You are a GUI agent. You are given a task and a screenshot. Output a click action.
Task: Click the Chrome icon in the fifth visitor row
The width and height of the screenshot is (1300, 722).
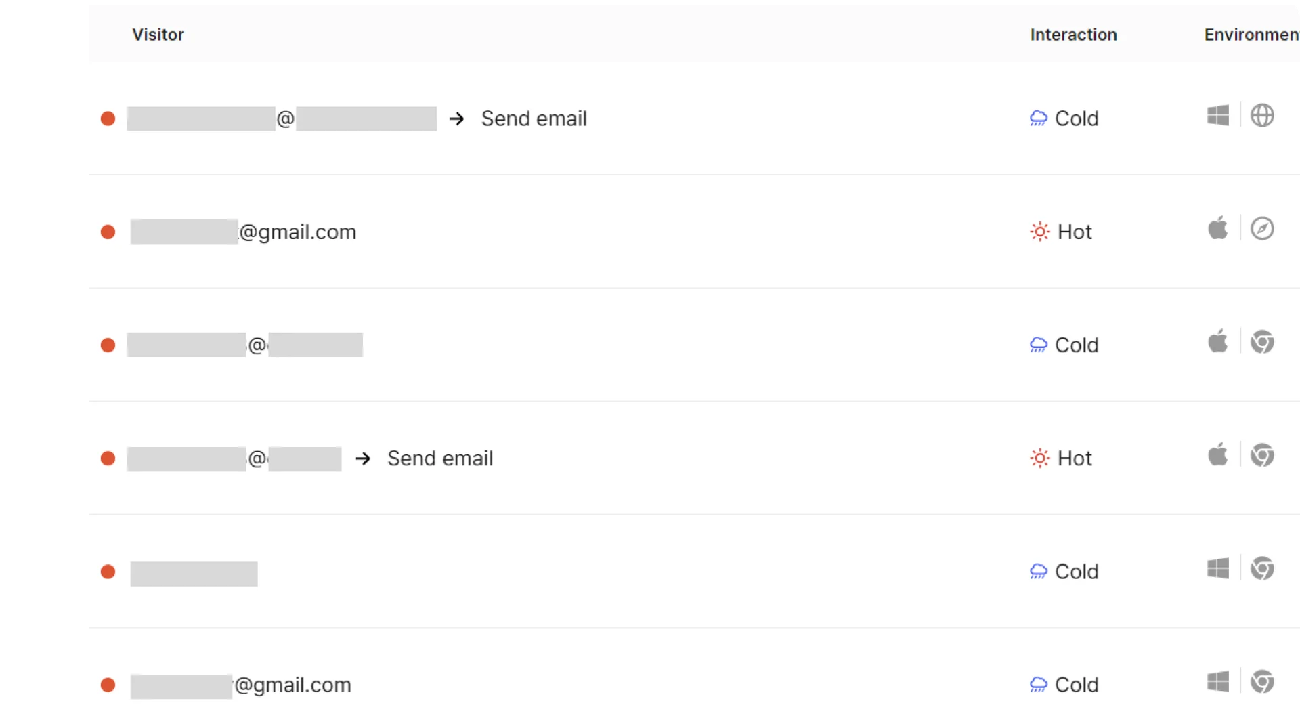pyautogui.click(x=1262, y=568)
